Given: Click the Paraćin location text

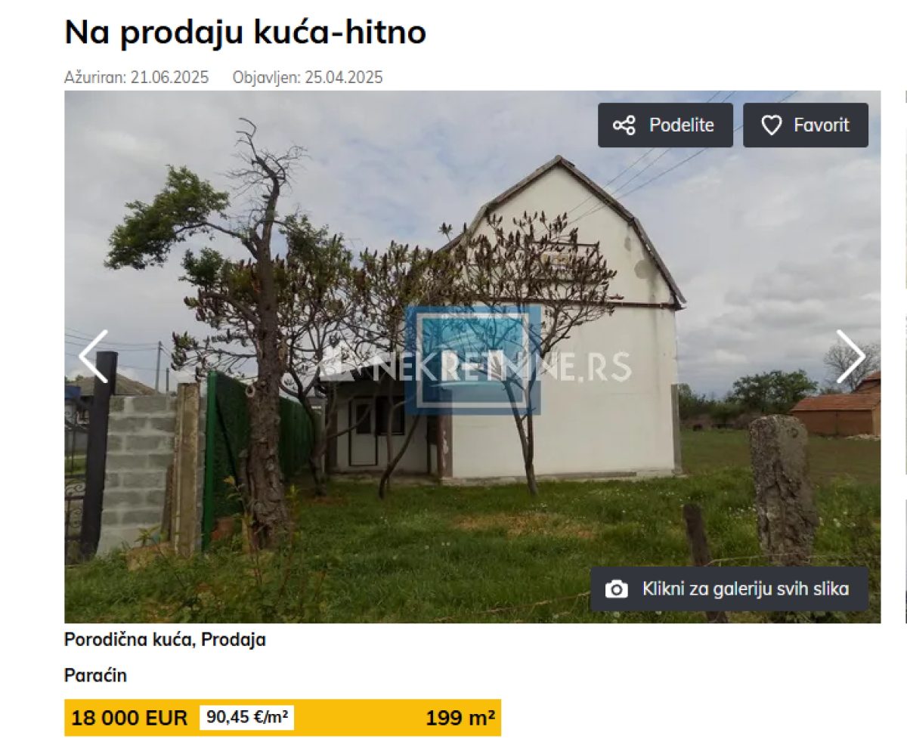Looking at the screenshot, I should point(95,675).
